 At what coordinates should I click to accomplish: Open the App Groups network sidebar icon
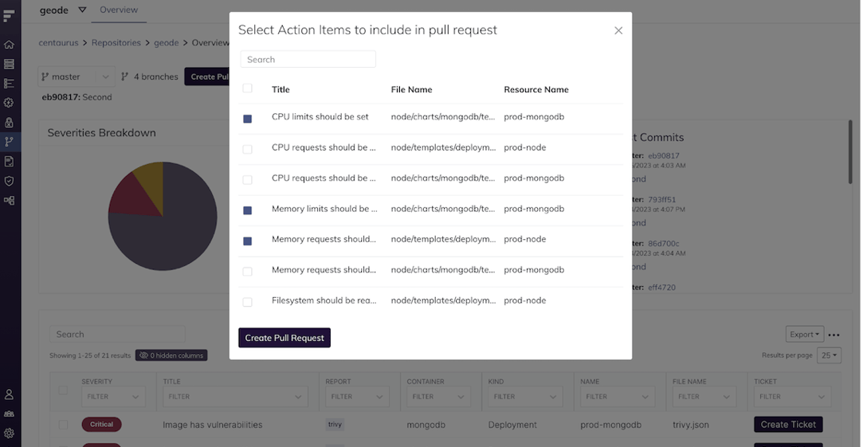[9, 200]
